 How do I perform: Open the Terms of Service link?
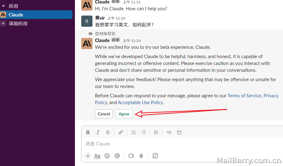[244, 96]
